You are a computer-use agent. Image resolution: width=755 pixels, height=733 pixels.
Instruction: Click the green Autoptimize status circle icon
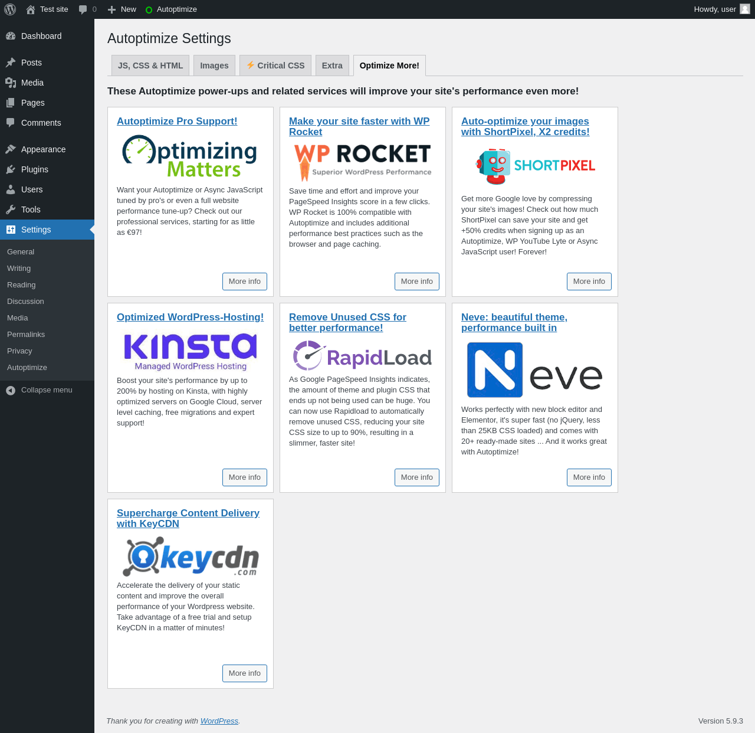pyautogui.click(x=149, y=10)
